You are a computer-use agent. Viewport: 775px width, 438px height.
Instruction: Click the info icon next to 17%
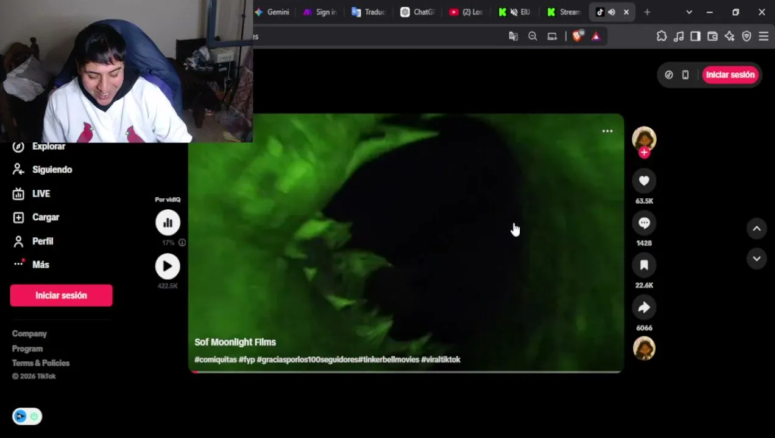point(182,243)
